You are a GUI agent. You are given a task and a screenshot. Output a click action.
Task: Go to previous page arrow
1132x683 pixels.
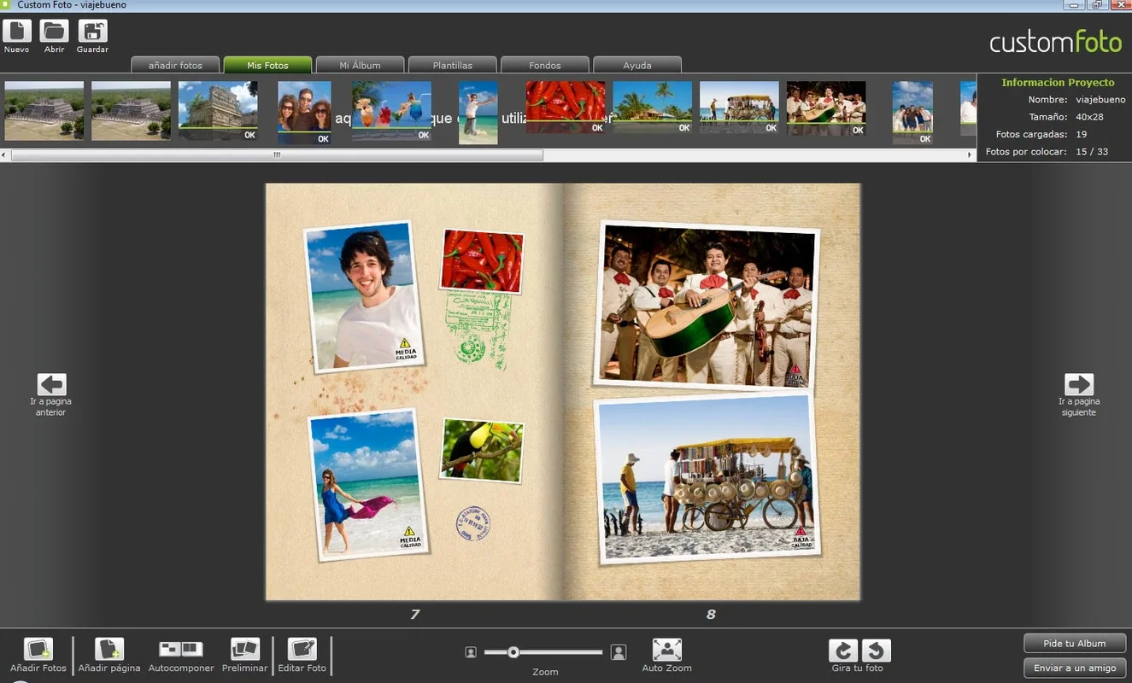(52, 384)
